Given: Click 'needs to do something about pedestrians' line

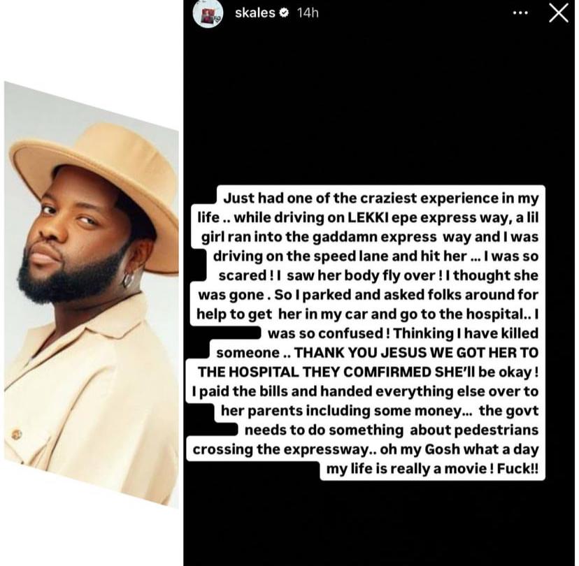Looking at the screenshot, I should click(392, 430).
